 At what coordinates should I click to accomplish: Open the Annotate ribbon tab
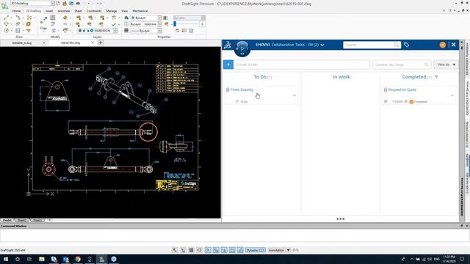pos(64,11)
